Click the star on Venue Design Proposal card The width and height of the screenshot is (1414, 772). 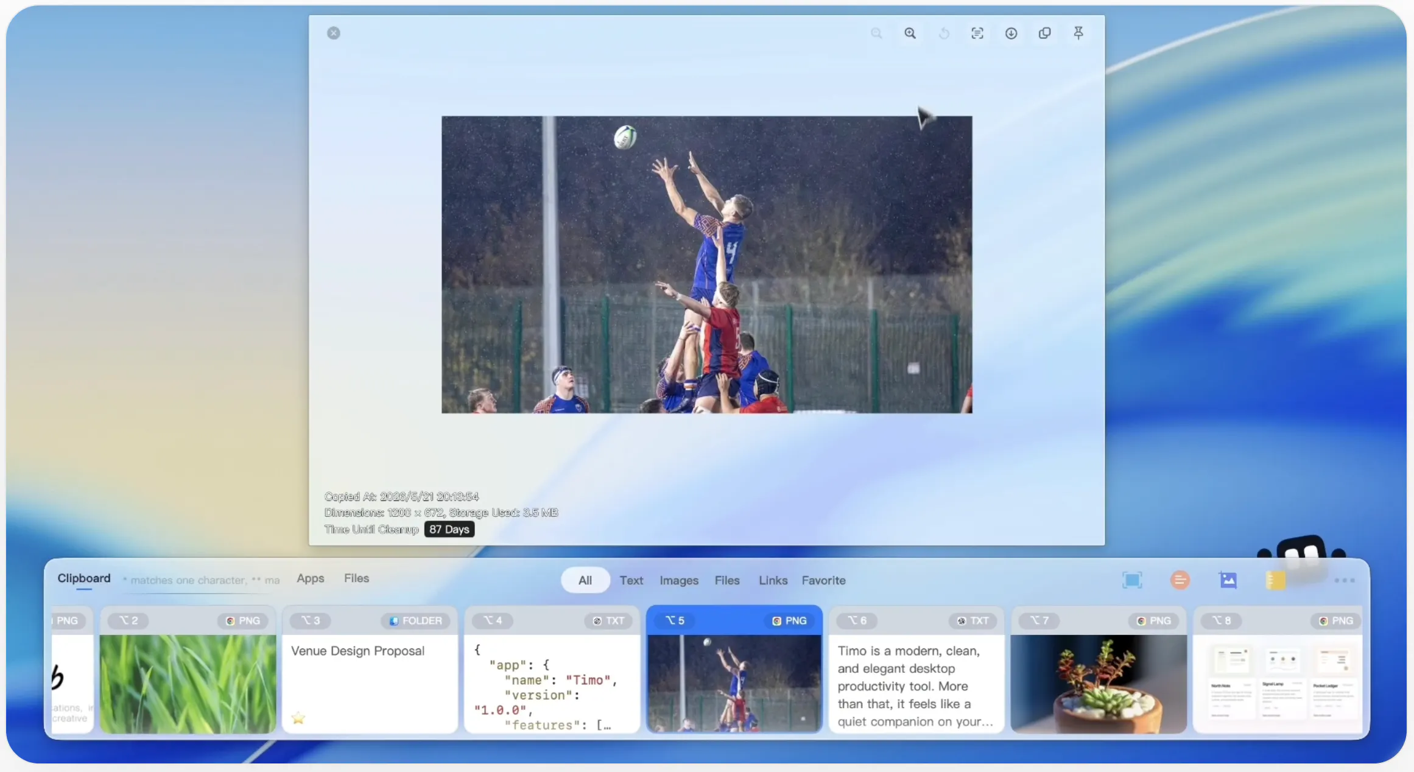298,718
